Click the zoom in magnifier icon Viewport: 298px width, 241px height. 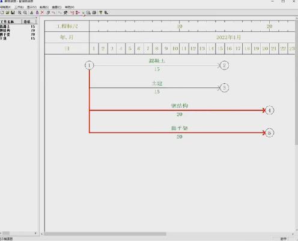20,13
